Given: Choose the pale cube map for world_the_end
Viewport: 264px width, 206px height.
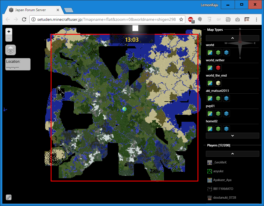Looking at the screenshot, I should pyautogui.click(x=218, y=83).
